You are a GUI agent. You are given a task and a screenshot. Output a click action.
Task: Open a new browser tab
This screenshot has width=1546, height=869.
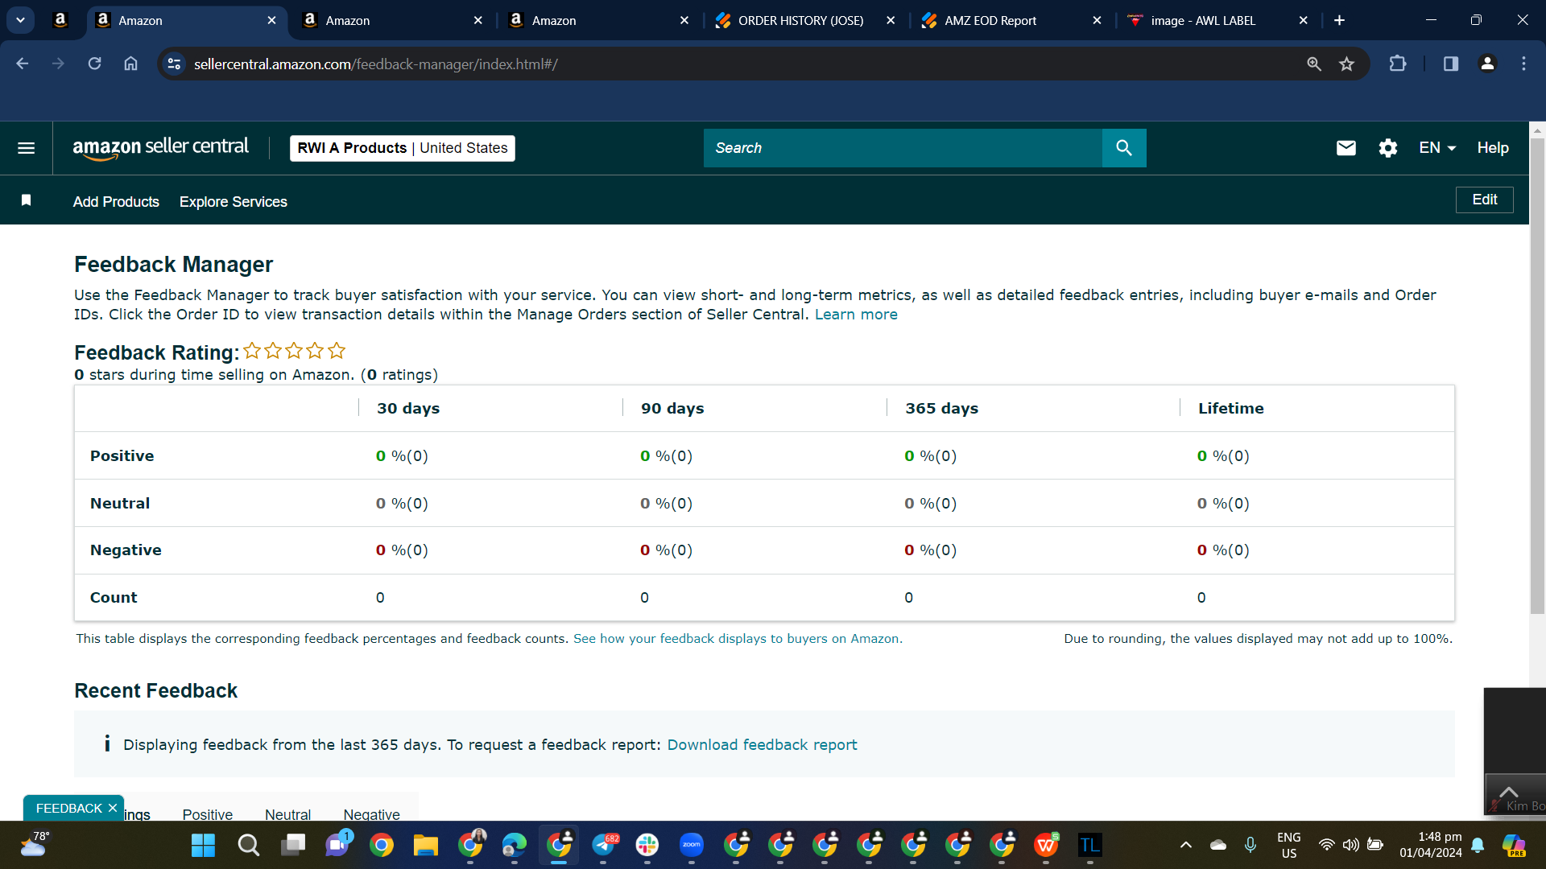point(1340,20)
